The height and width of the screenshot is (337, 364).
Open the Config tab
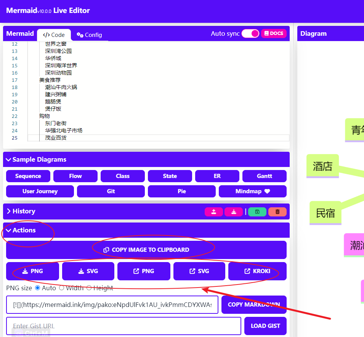pos(89,35)
